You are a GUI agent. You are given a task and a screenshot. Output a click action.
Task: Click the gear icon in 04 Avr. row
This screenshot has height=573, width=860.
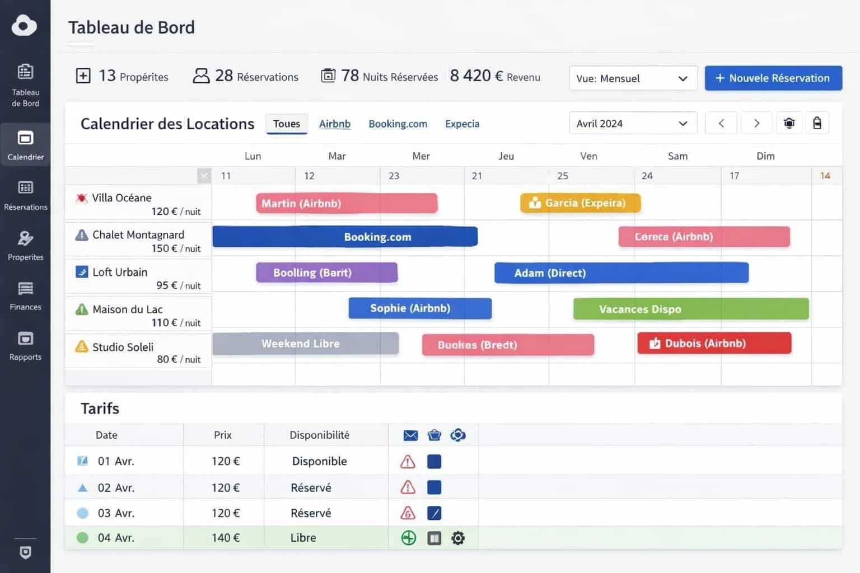458,538
